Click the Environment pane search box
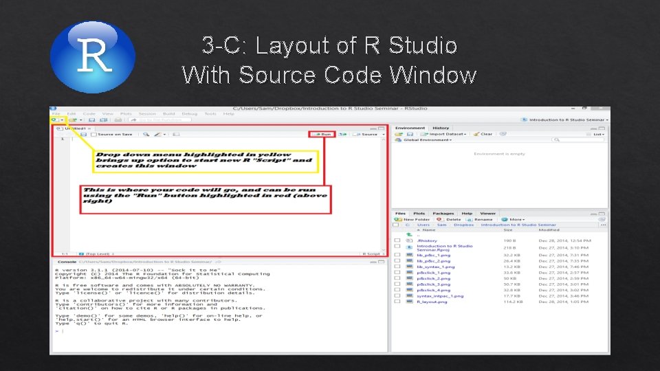660x371 pixels. [x=578, y=139]
